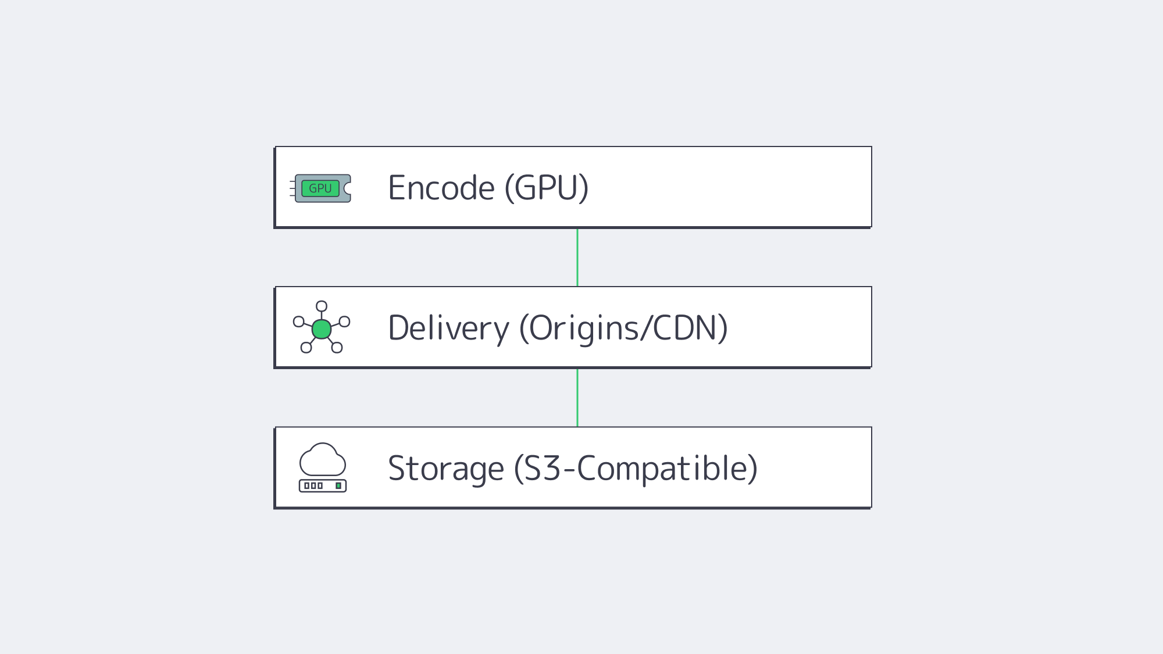Viewport: 1163px width, 654px height.
Task: Click the green line between Encode and Delivery
Action: [x=577, y=257]
